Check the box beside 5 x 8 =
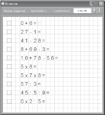This screenshot has width=105, height=115. tap(9, 67)
